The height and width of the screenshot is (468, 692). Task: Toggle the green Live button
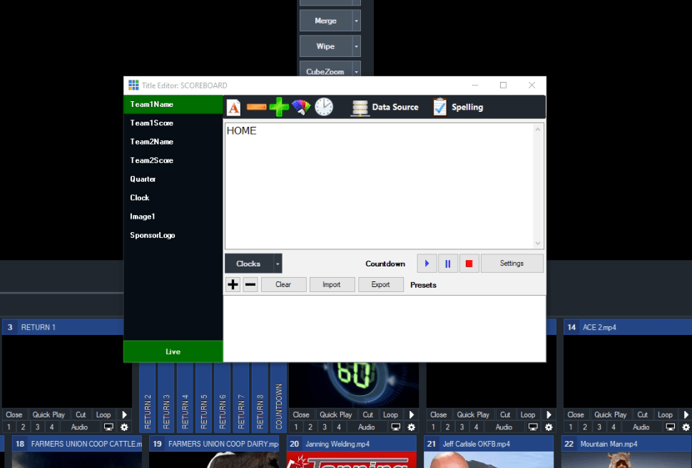click(x=173, y=352)
